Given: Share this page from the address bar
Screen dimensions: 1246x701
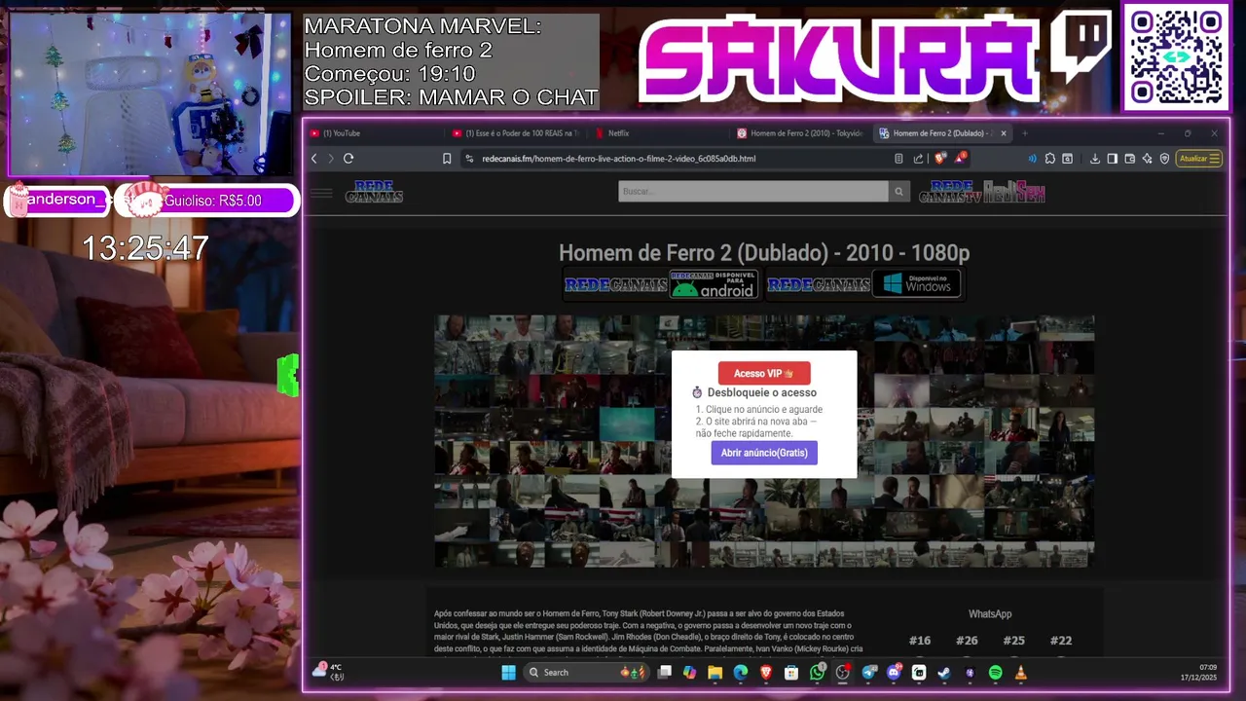Looking at the screenshot, I should coord(918,159).
